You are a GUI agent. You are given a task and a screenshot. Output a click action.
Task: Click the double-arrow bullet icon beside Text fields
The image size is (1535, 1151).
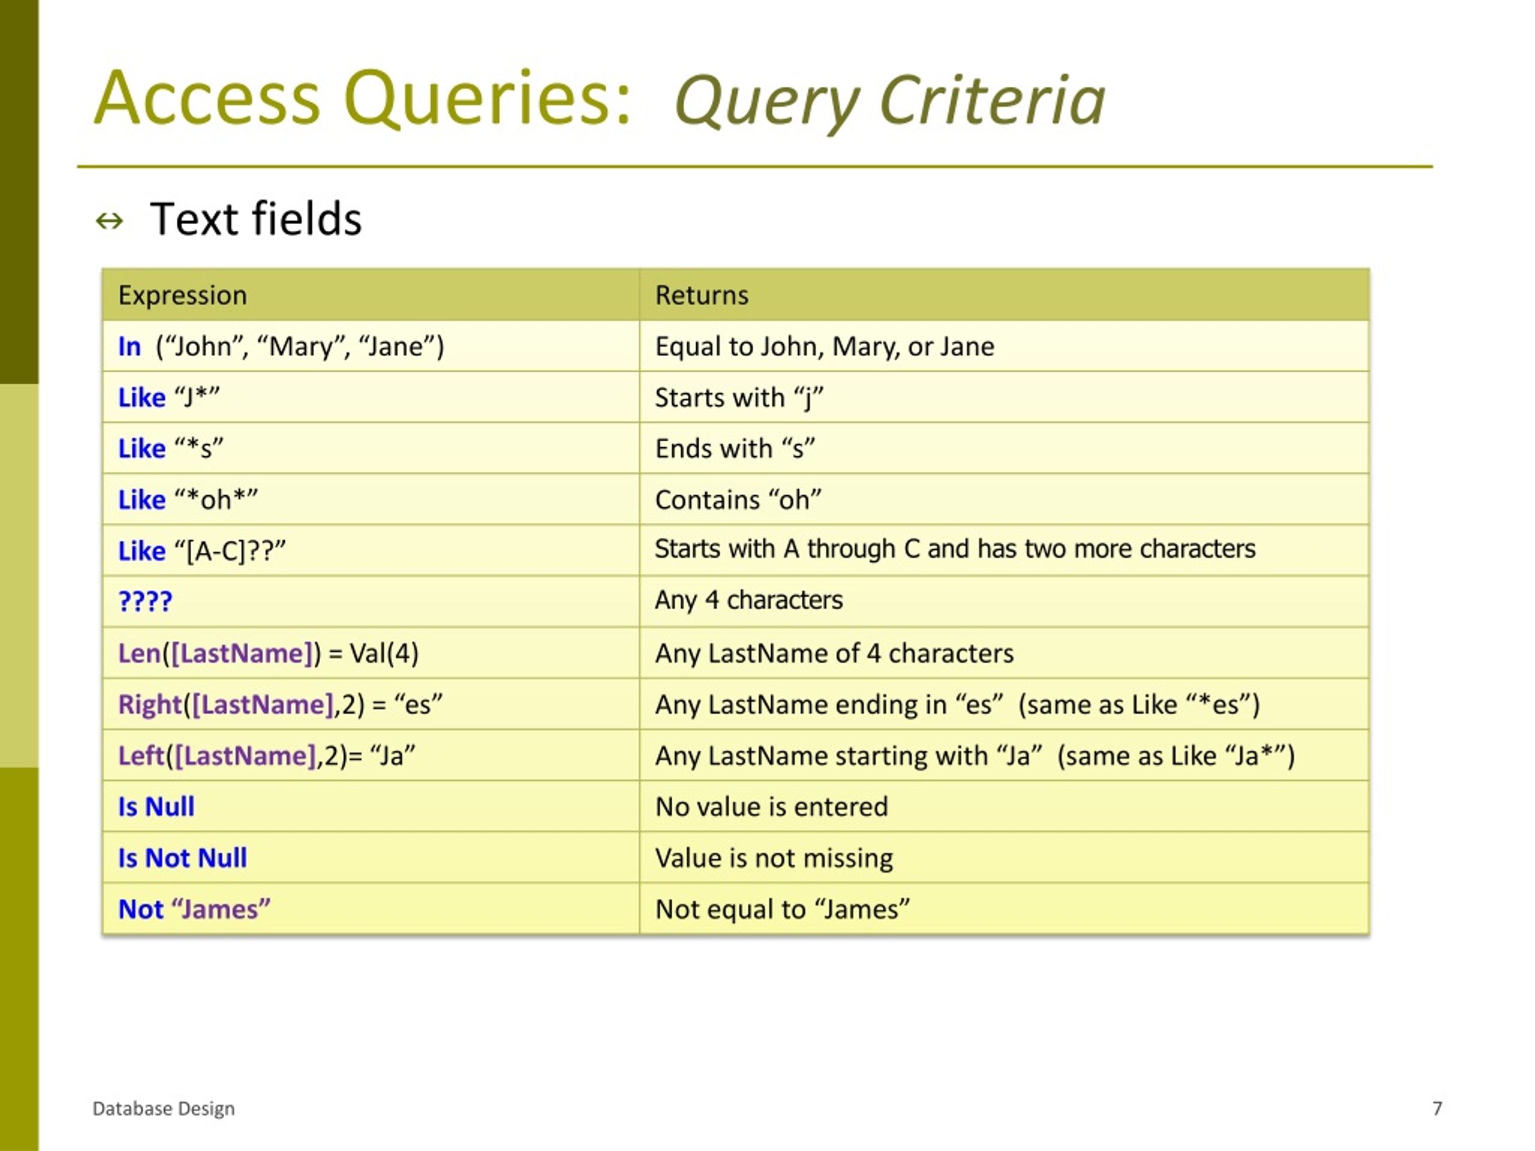coord(109,221)
